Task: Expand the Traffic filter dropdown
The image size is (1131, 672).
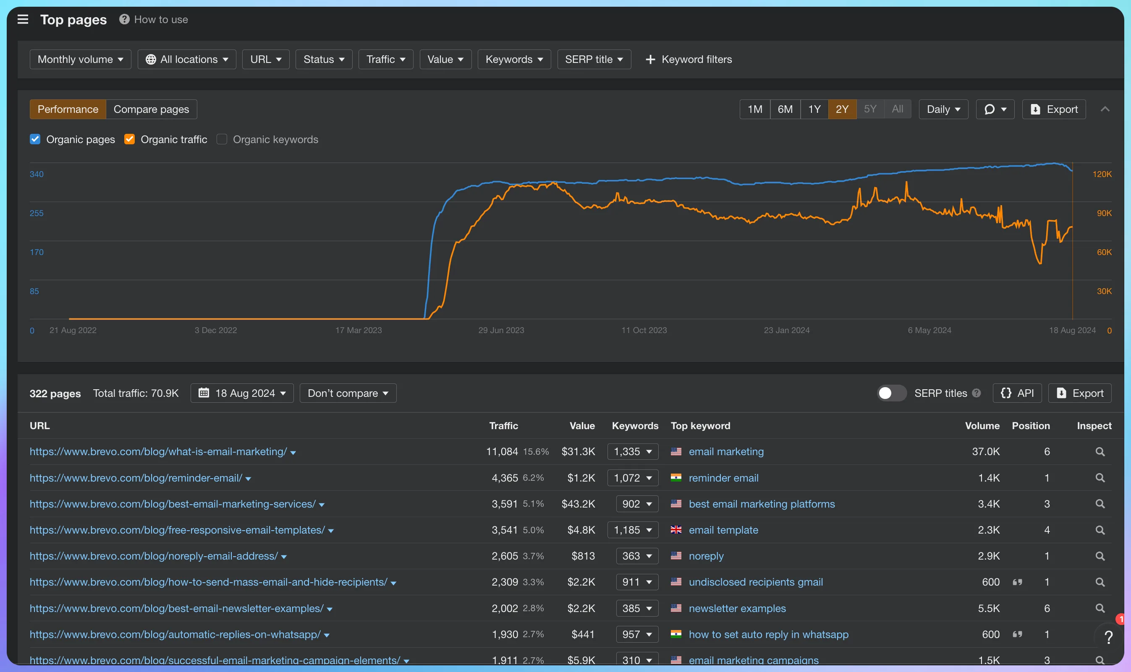Action: (386, 59)
